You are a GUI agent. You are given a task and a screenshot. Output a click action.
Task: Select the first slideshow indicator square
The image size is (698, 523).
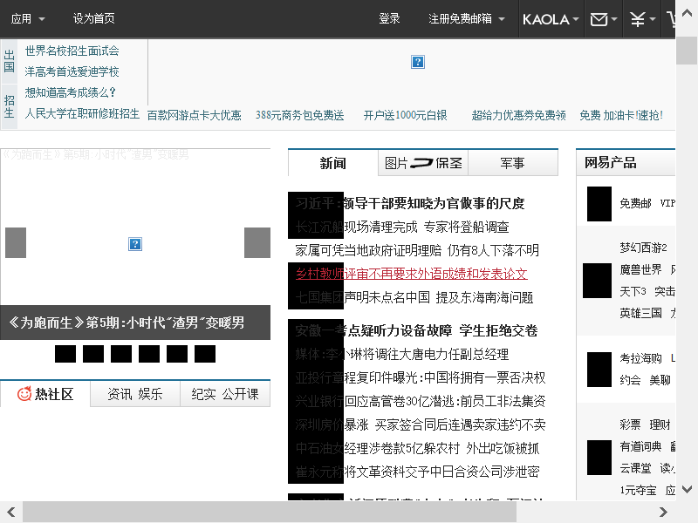pyautogui.click(x=65, y=354)
